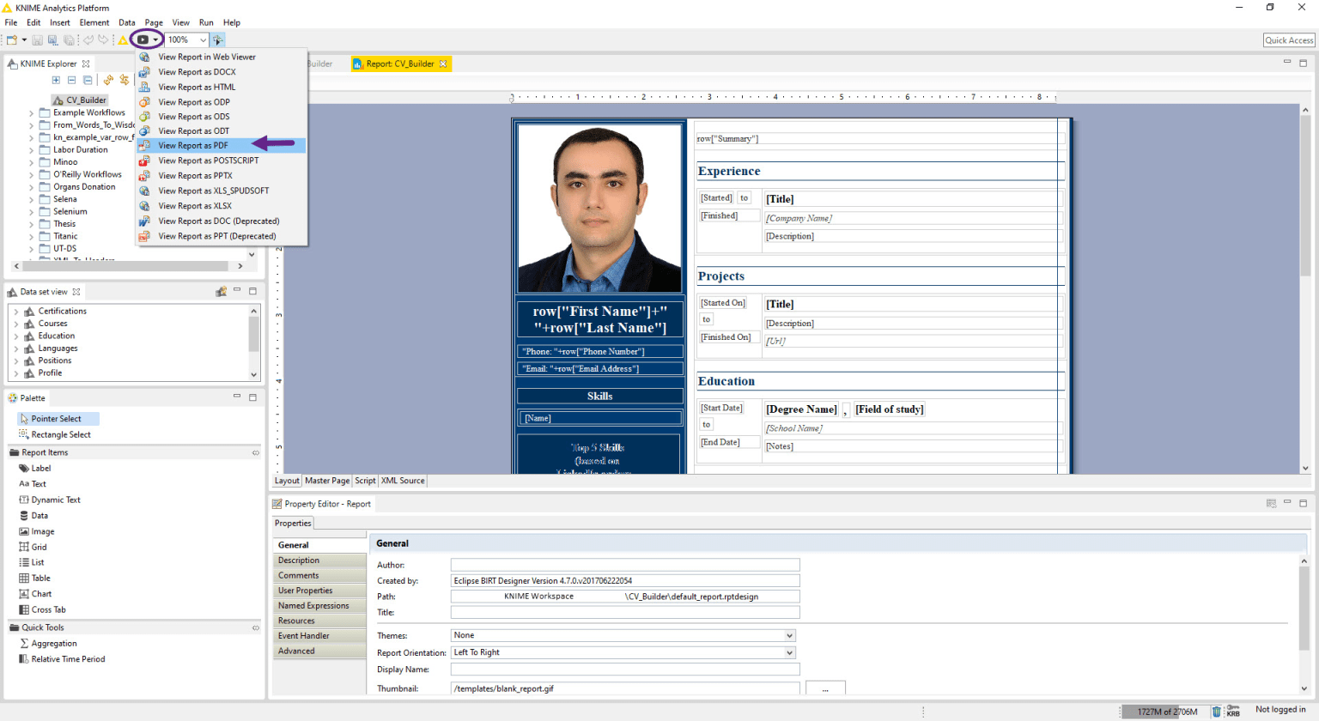Viewport: 1319px width, 721px height.
Task: Click the Refresh icon in KNIME Explorer
Action: coord(108,80)
